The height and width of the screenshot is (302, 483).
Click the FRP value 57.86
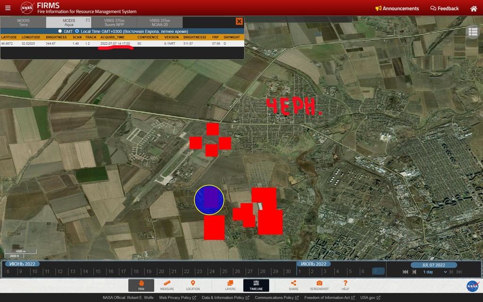click(x=216, y=44)
